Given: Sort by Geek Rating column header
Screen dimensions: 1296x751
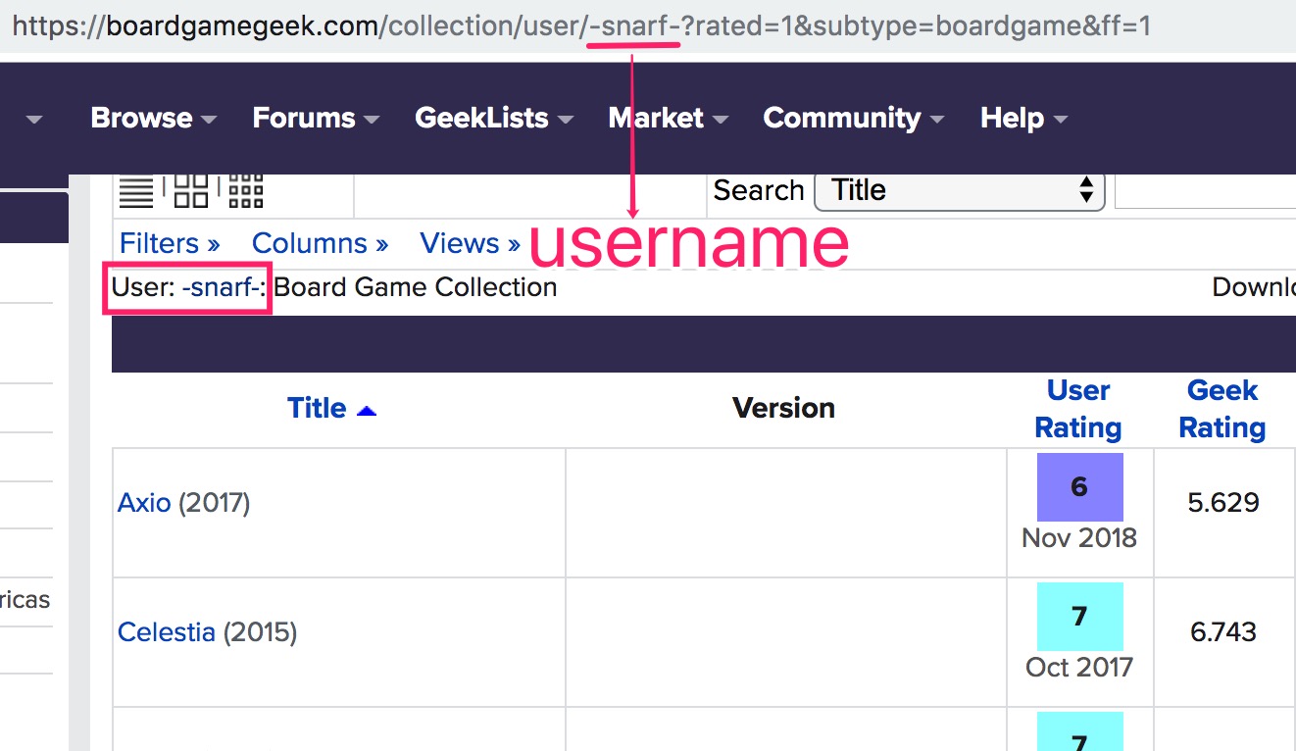Looking at the screenshot, I should pos(1221,409).
